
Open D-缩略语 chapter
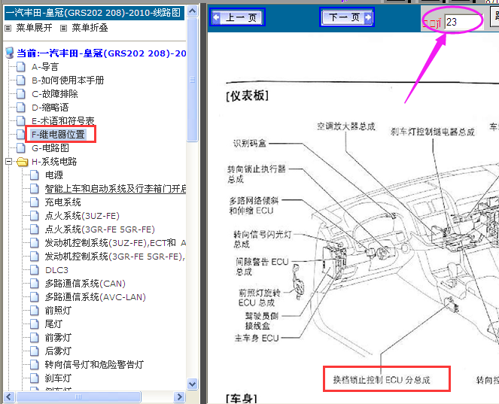[x=50, y=107]
